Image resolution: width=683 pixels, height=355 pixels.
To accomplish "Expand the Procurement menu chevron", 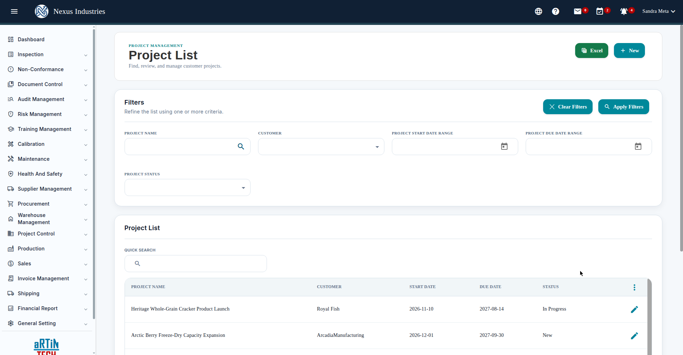I will [86, 205].
